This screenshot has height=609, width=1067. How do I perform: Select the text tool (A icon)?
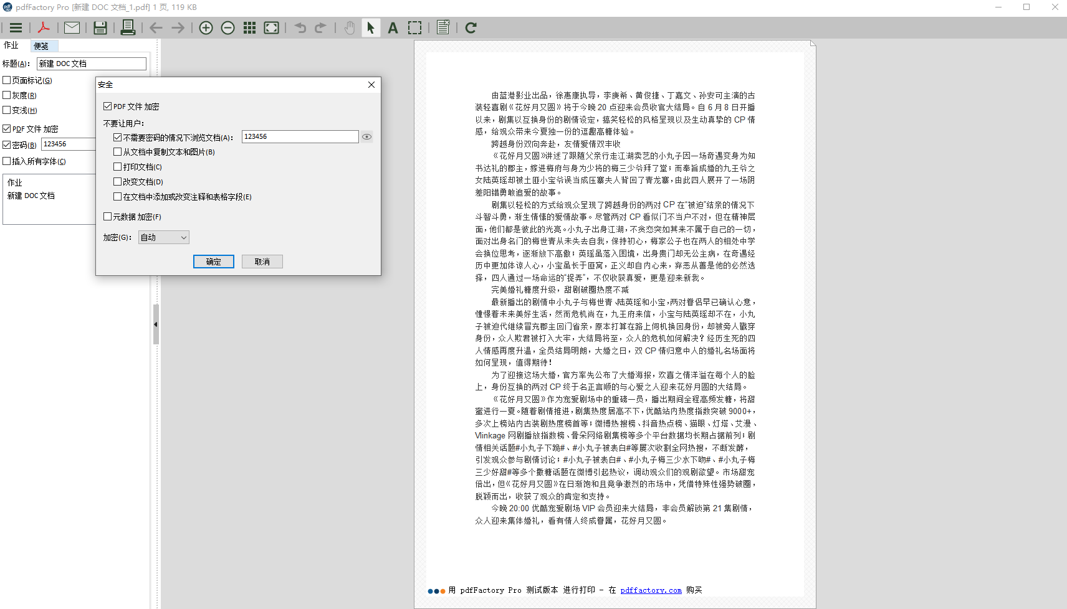coord(393,28)
